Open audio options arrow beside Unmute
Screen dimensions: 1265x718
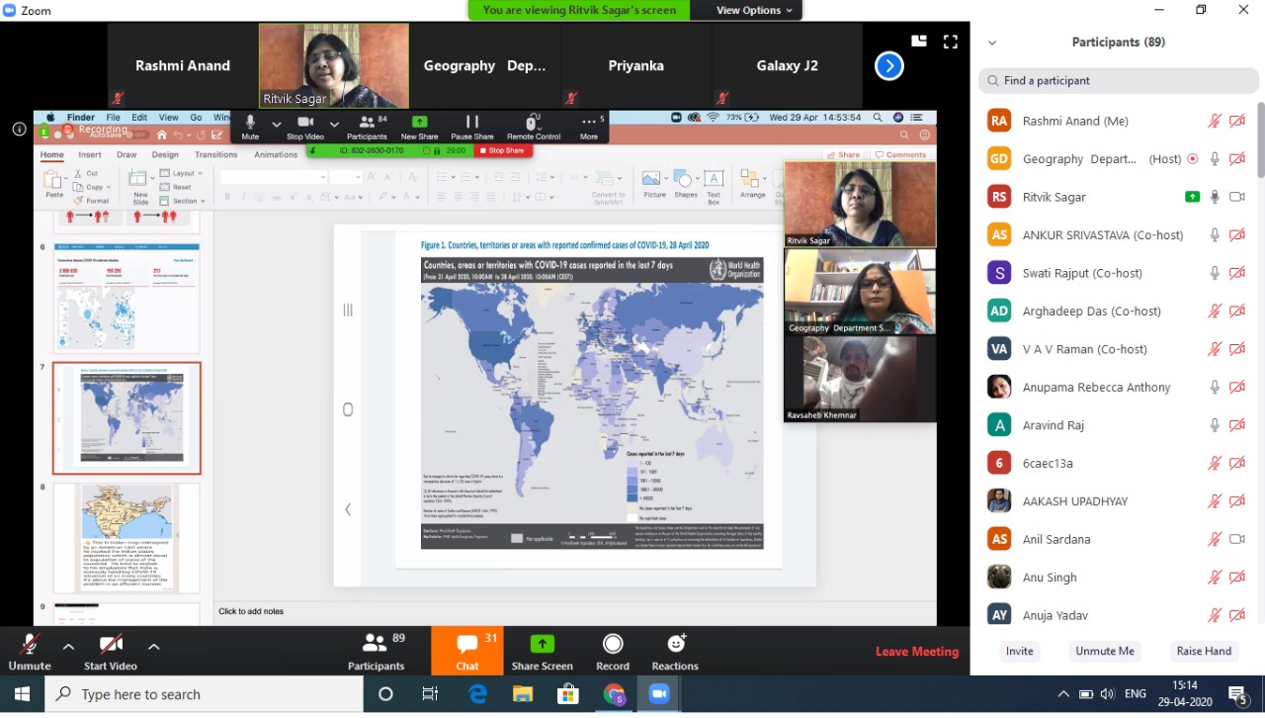coord(68,647)
